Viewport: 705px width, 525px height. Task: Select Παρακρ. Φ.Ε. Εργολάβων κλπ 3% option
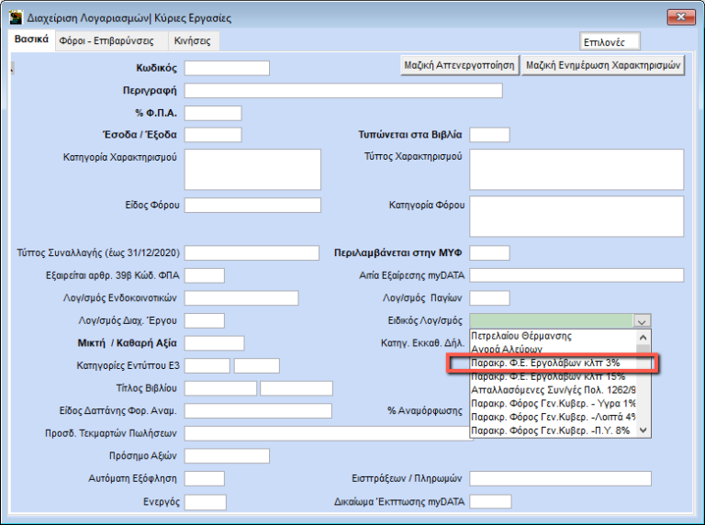click(x=552, y=363)
